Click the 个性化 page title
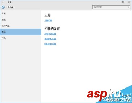The width and height of the screenshot is (132, 103). (x=11, y=7)
